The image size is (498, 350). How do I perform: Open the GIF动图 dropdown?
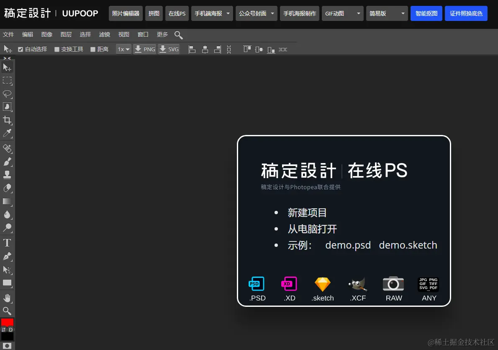pos(343,13)
